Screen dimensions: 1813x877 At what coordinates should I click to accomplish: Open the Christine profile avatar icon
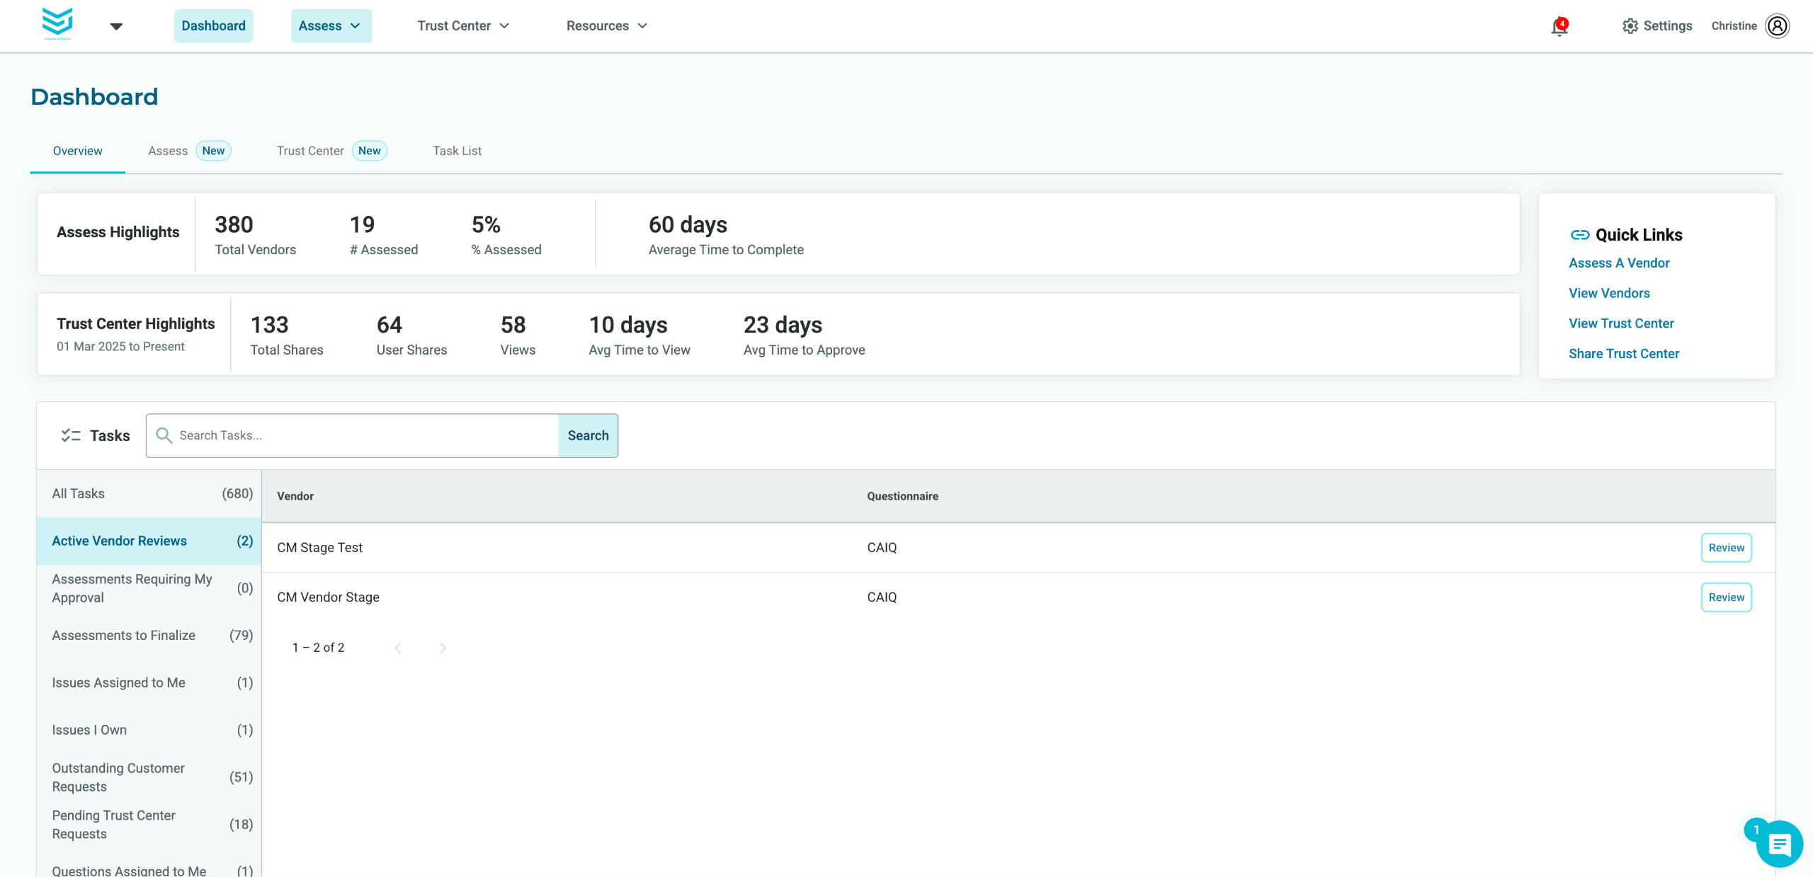1777,26
